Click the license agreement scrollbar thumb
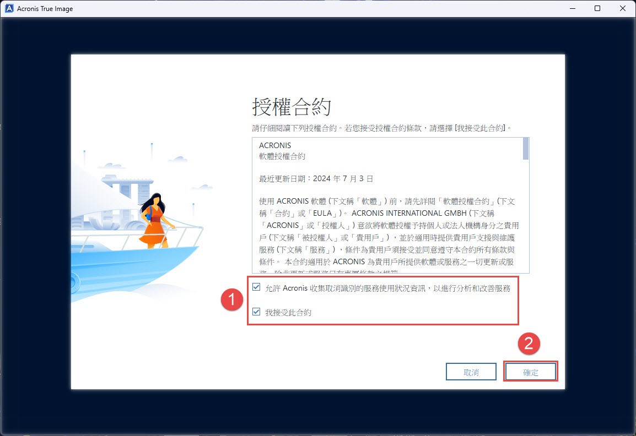Viewport: 636px width, 436px height. 526,149
